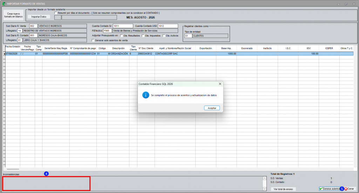
Task: Click the Cerrar button
Action: point(350,189)
